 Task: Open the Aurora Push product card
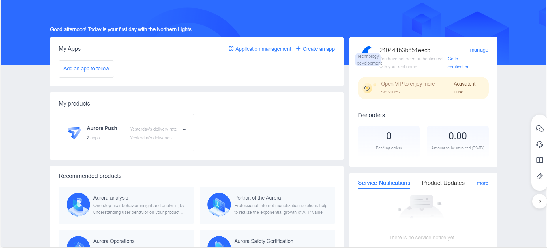point(126,133)
